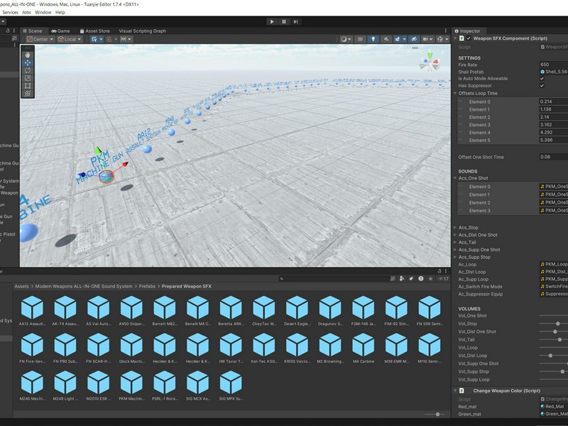Click the Pause button
Viewport: 568px width, 426px height.
[x=284, y=22]
